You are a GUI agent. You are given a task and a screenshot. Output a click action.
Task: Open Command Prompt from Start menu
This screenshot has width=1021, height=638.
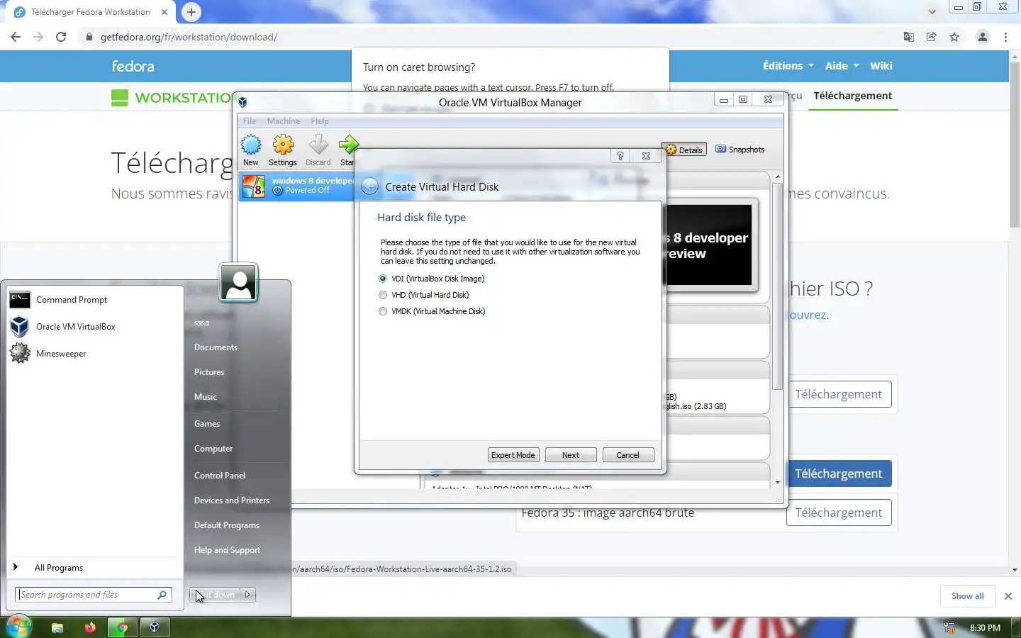pos(94,300)
